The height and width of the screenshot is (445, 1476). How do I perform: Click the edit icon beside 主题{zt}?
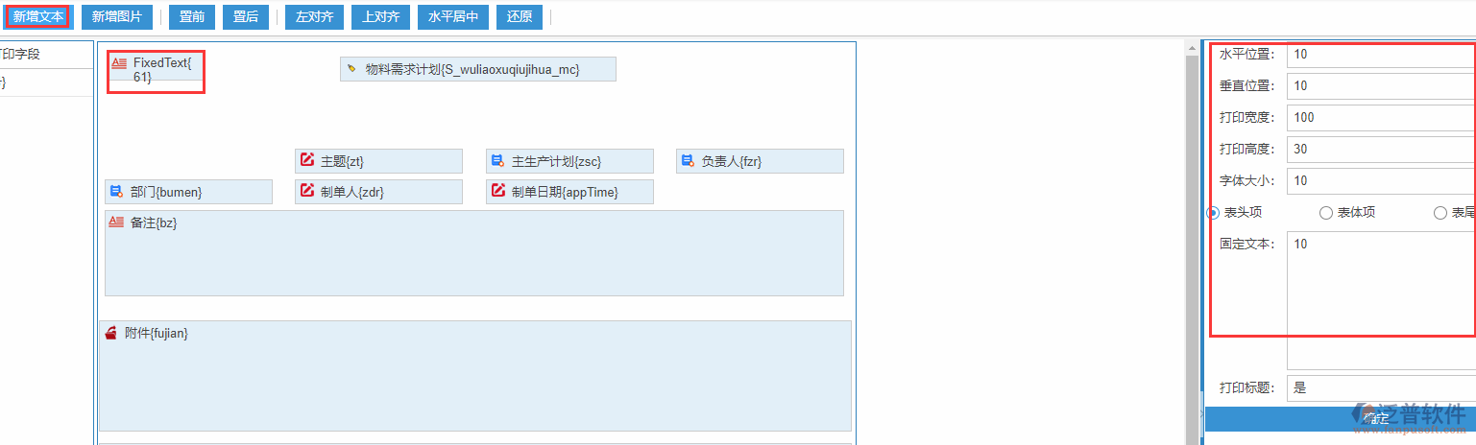coord(307,160)
